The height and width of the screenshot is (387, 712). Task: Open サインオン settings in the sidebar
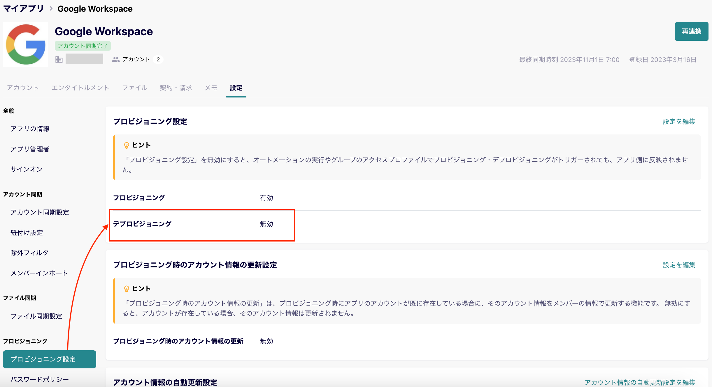tap(27, 169)
